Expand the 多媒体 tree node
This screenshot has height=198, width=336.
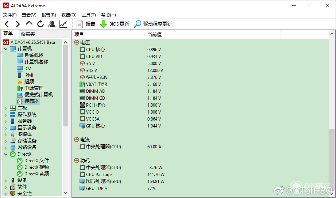tap(6, 135)
